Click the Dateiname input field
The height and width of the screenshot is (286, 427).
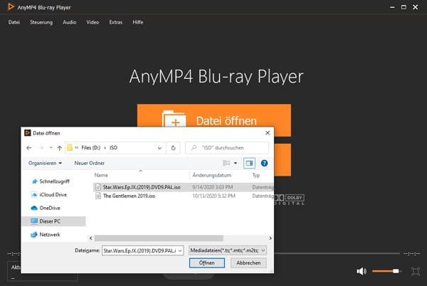click(x=142, y=250)
